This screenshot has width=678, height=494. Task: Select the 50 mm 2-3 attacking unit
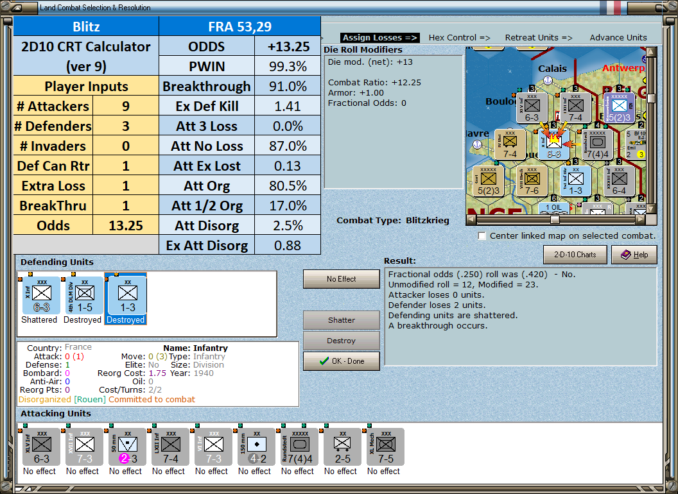pyautogui.click(x=128, y=447)
